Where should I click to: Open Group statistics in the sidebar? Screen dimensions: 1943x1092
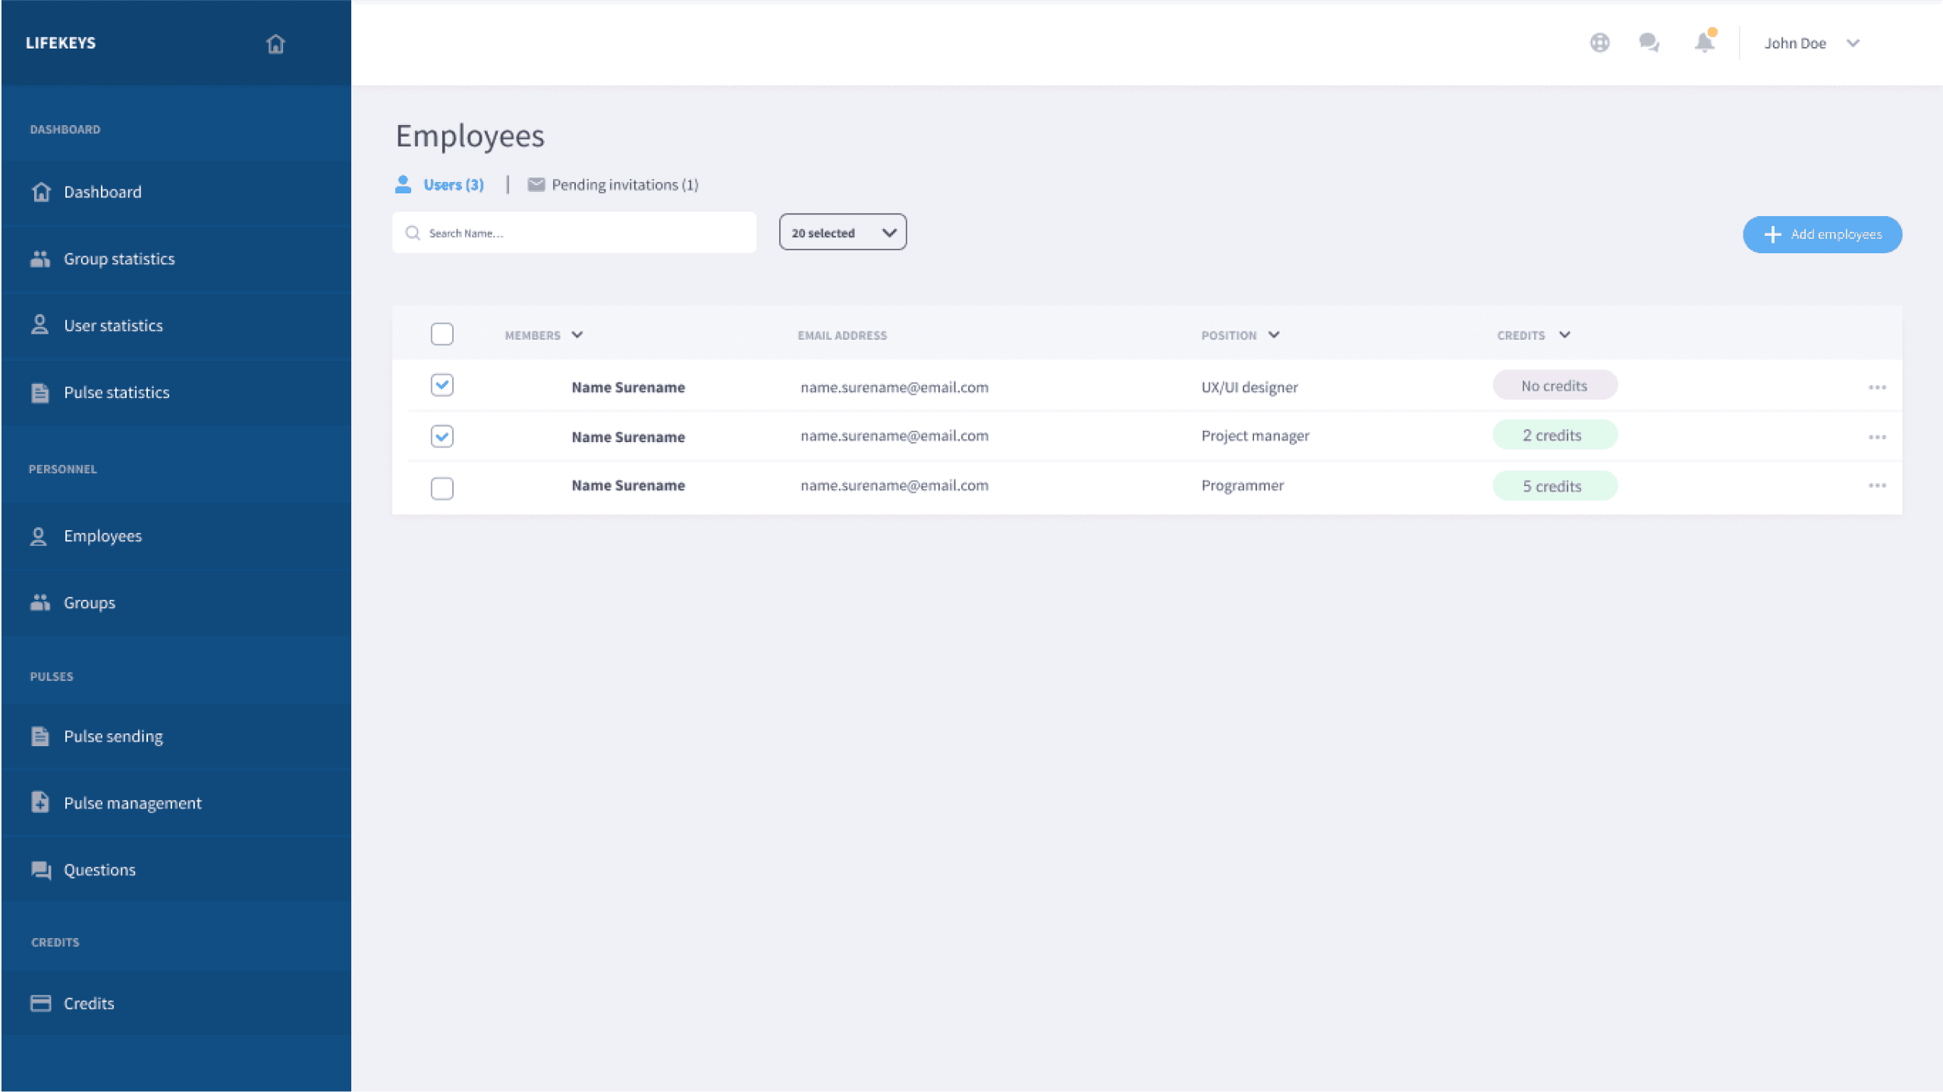point(119,259)
